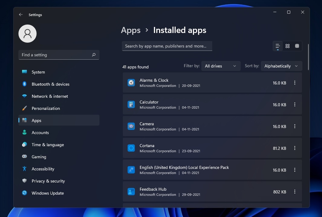The width and height of the screenshot is (322, 217).
Task: Open the Feedback Hub app entry
Action: click(x=212, y=192)
